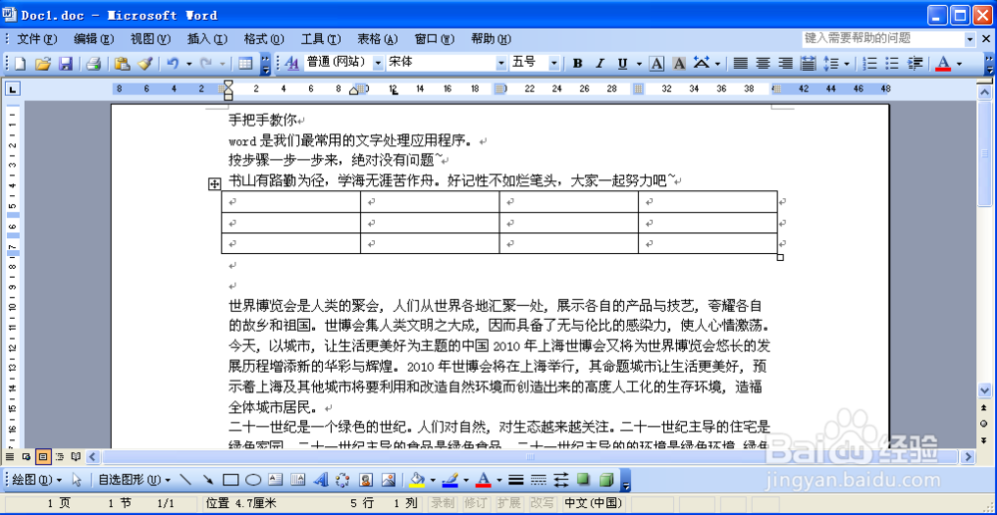Viewport: 997px width, 515px height.
Task: Choose arrow style on drawing toolbar
Action: coord(561,479)
